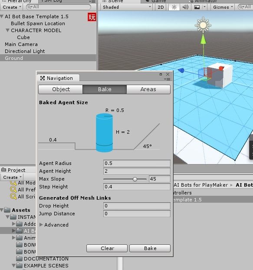Select the All Scripts search filter
This screenshot has height=270, width=253.
[x=23, y=197]
